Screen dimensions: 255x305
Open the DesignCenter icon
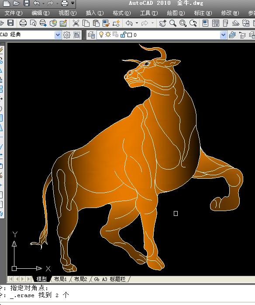tap(216, 23)
